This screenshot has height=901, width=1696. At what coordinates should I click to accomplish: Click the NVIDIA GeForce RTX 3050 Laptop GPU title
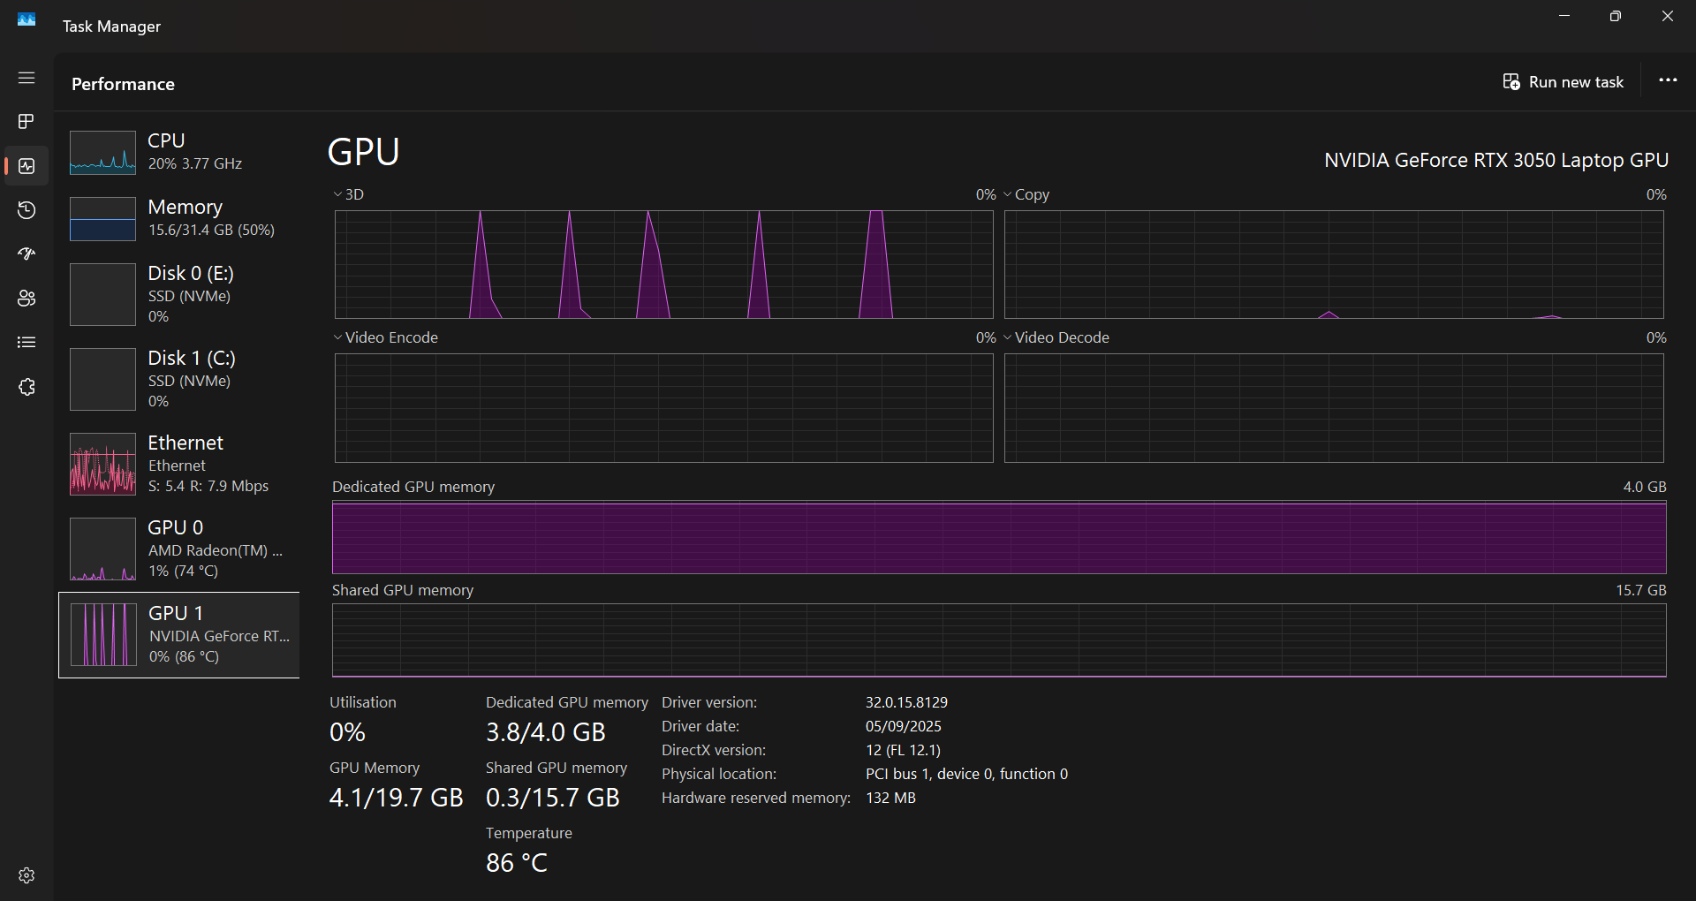tap(1495, 160)
